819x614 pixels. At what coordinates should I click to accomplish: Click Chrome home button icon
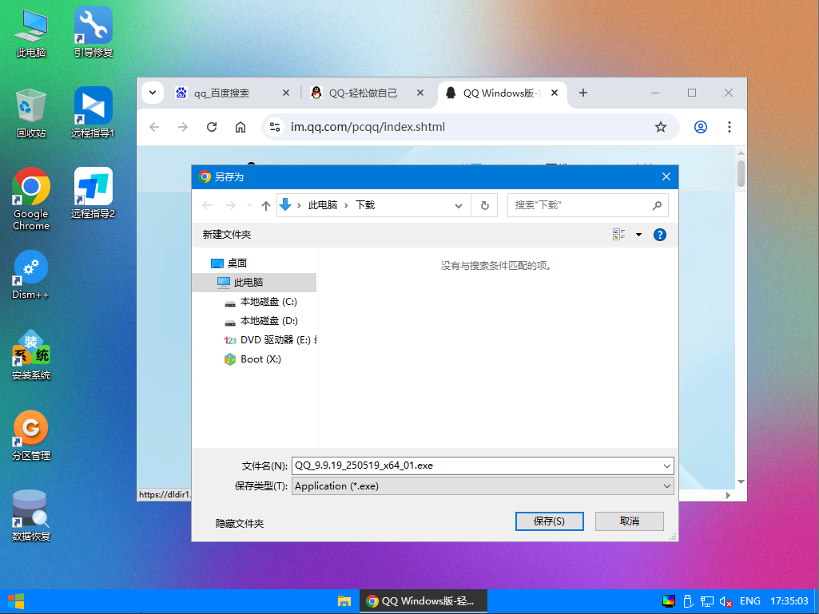[x=241, y=127]
